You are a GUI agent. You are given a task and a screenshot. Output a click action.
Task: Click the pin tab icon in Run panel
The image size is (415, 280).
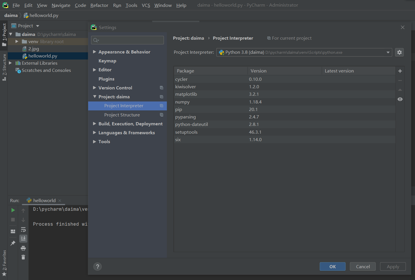[13, 243]
